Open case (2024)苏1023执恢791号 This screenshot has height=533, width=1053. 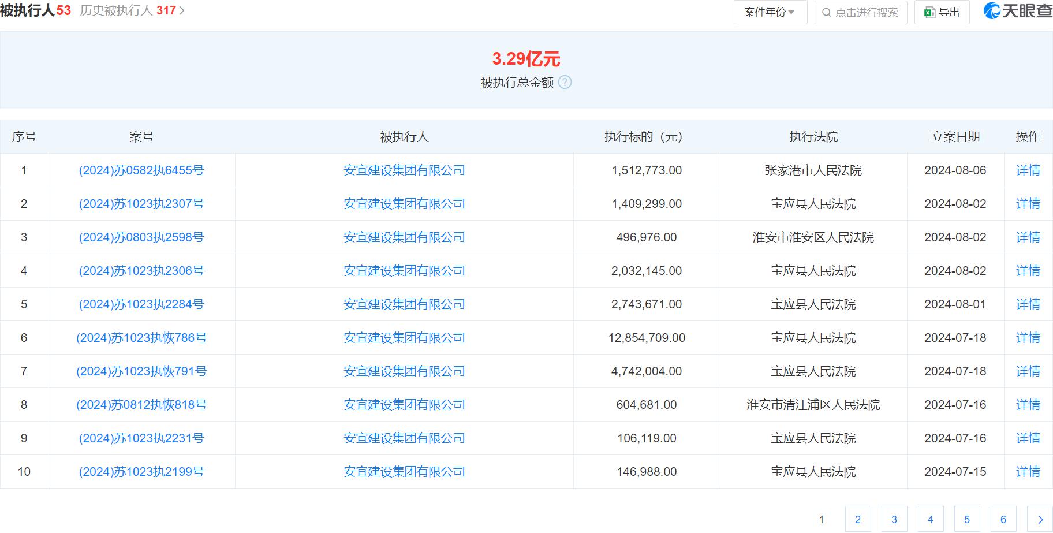point(141,371)
